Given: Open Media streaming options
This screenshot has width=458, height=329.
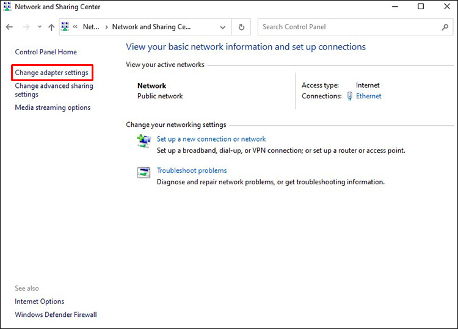Looking at the screenshot, I should pyautogui.click(x=53, y=107).
